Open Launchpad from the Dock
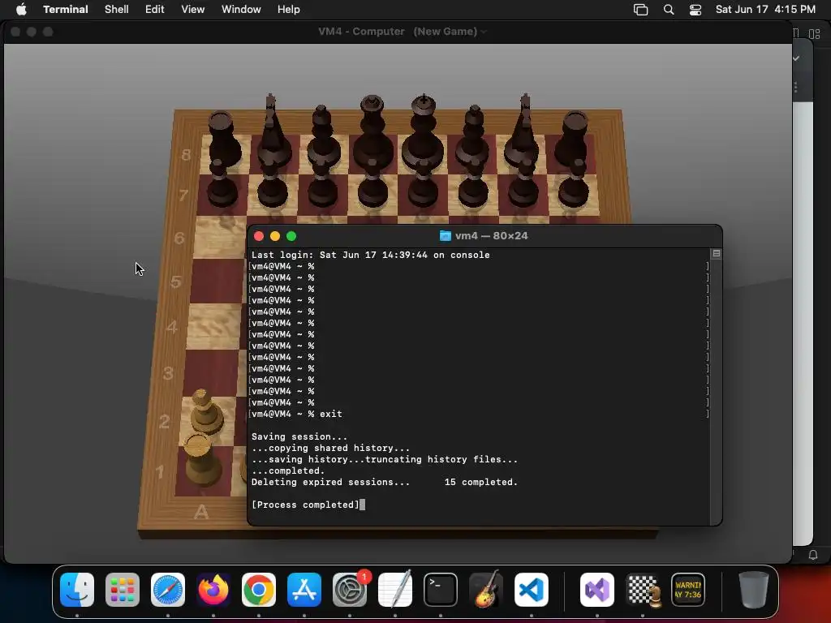Screen dimensions: 831x623 pyautogui.click(x=123, y=589)
